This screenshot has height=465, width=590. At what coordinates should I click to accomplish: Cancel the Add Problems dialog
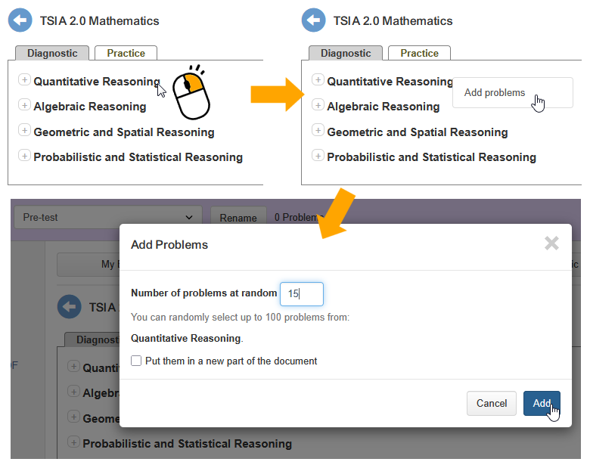point(491,404)
